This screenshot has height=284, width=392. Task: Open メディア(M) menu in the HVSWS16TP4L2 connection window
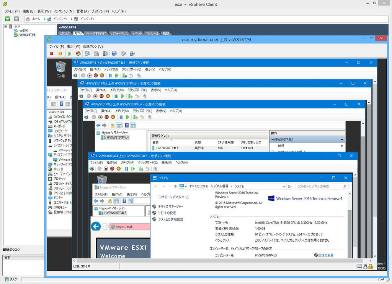tap(111, 69)
